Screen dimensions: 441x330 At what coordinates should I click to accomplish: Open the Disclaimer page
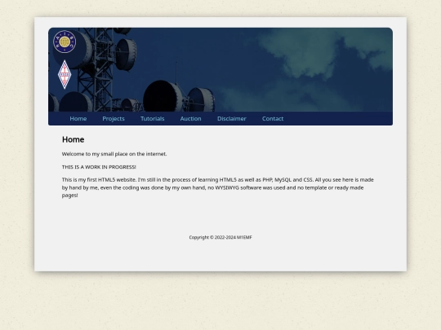pos(232,119)
